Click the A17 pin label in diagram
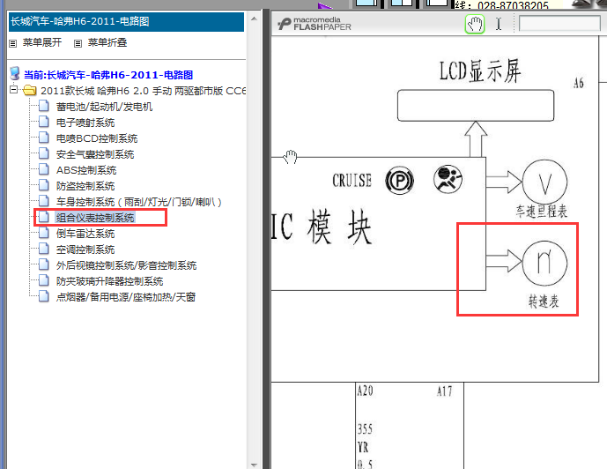This screenshot has width=607, height=469. (444, 391)
